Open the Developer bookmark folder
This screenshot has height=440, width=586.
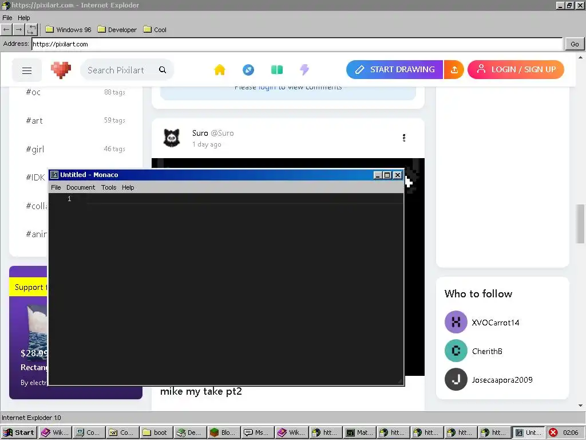pyautogui.click(x=117, y=30)
